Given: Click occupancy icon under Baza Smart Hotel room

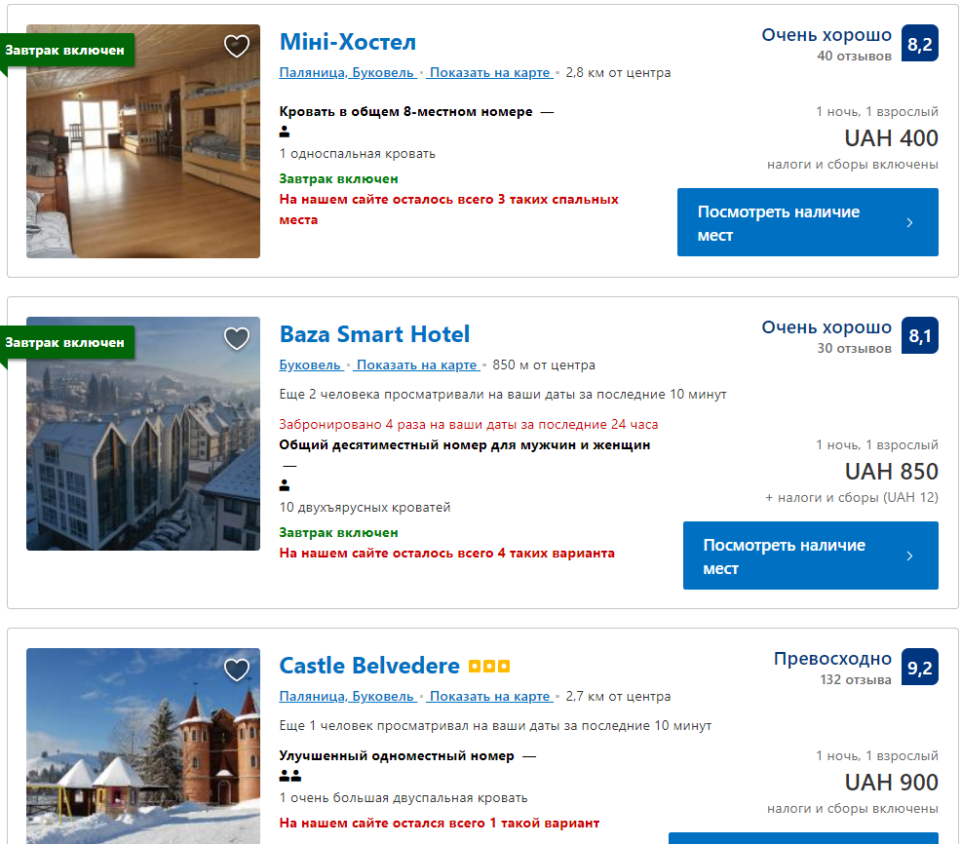Looking at the screenshot, I should 285,485.
